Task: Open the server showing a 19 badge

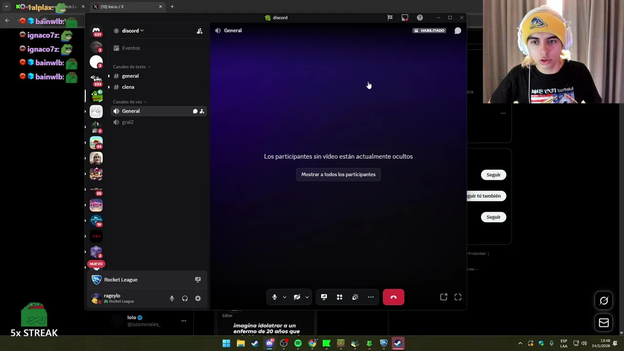Action: [x=96, y=220]
